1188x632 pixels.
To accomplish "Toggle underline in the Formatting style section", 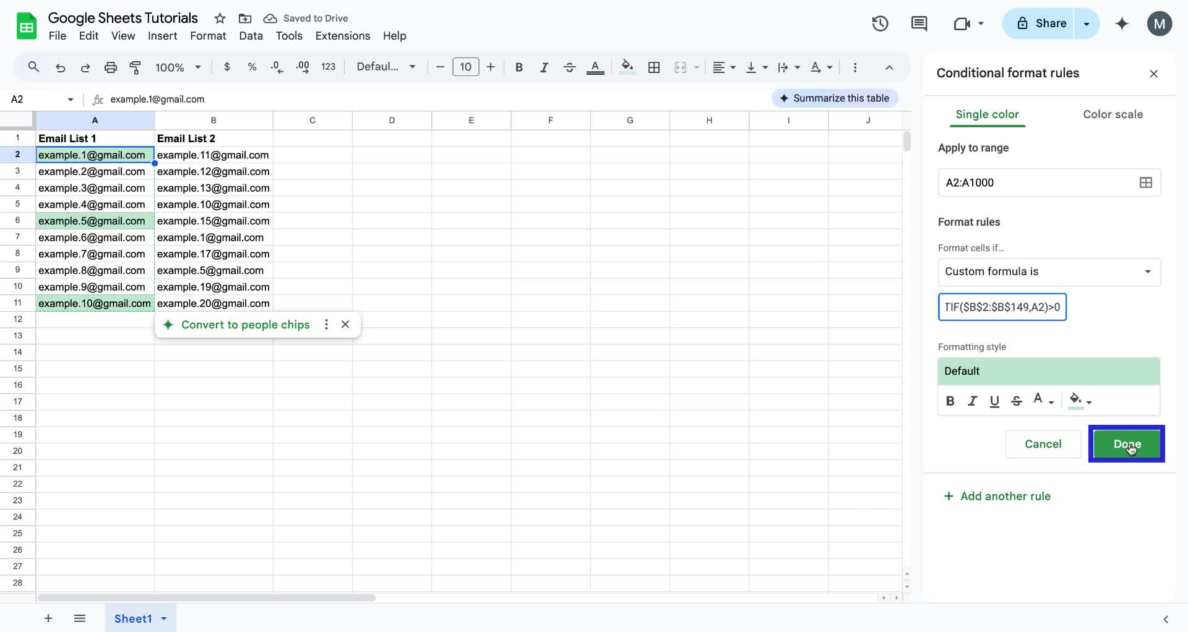I will [994, 401].
